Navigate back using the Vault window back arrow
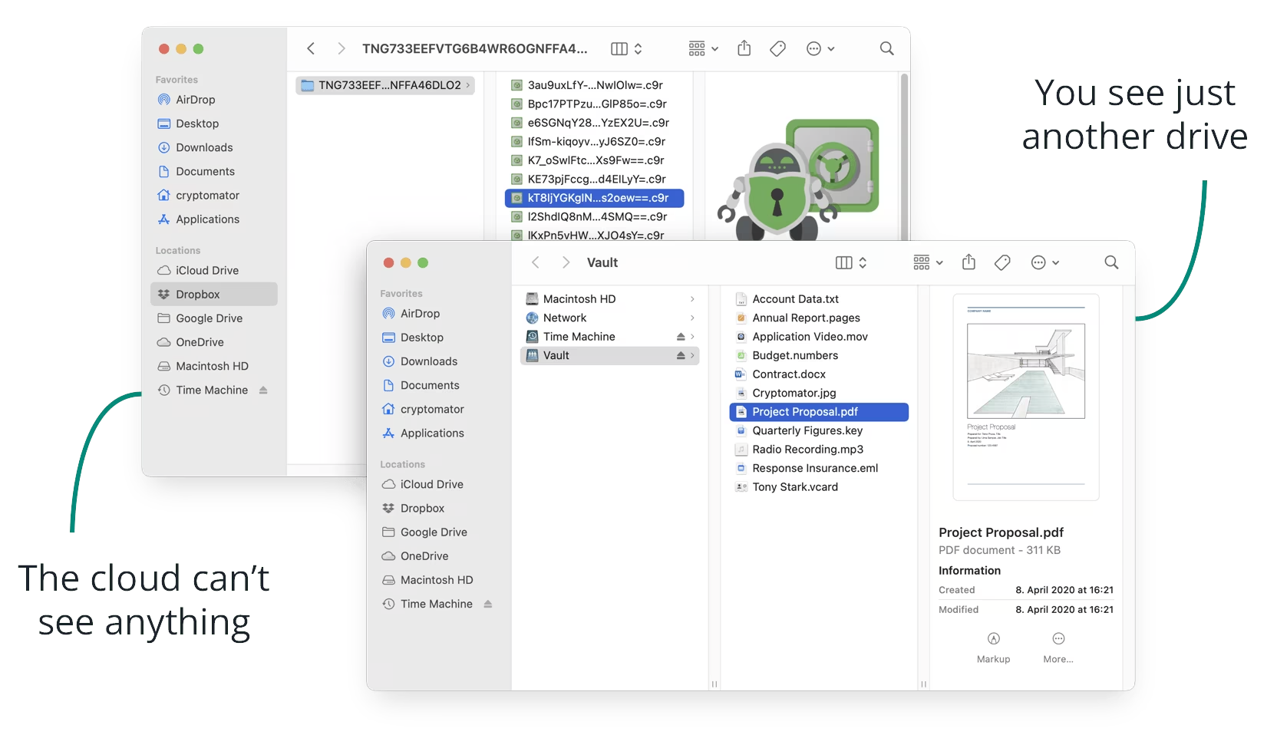The image size is (1277, 748). tap(535, 262)
